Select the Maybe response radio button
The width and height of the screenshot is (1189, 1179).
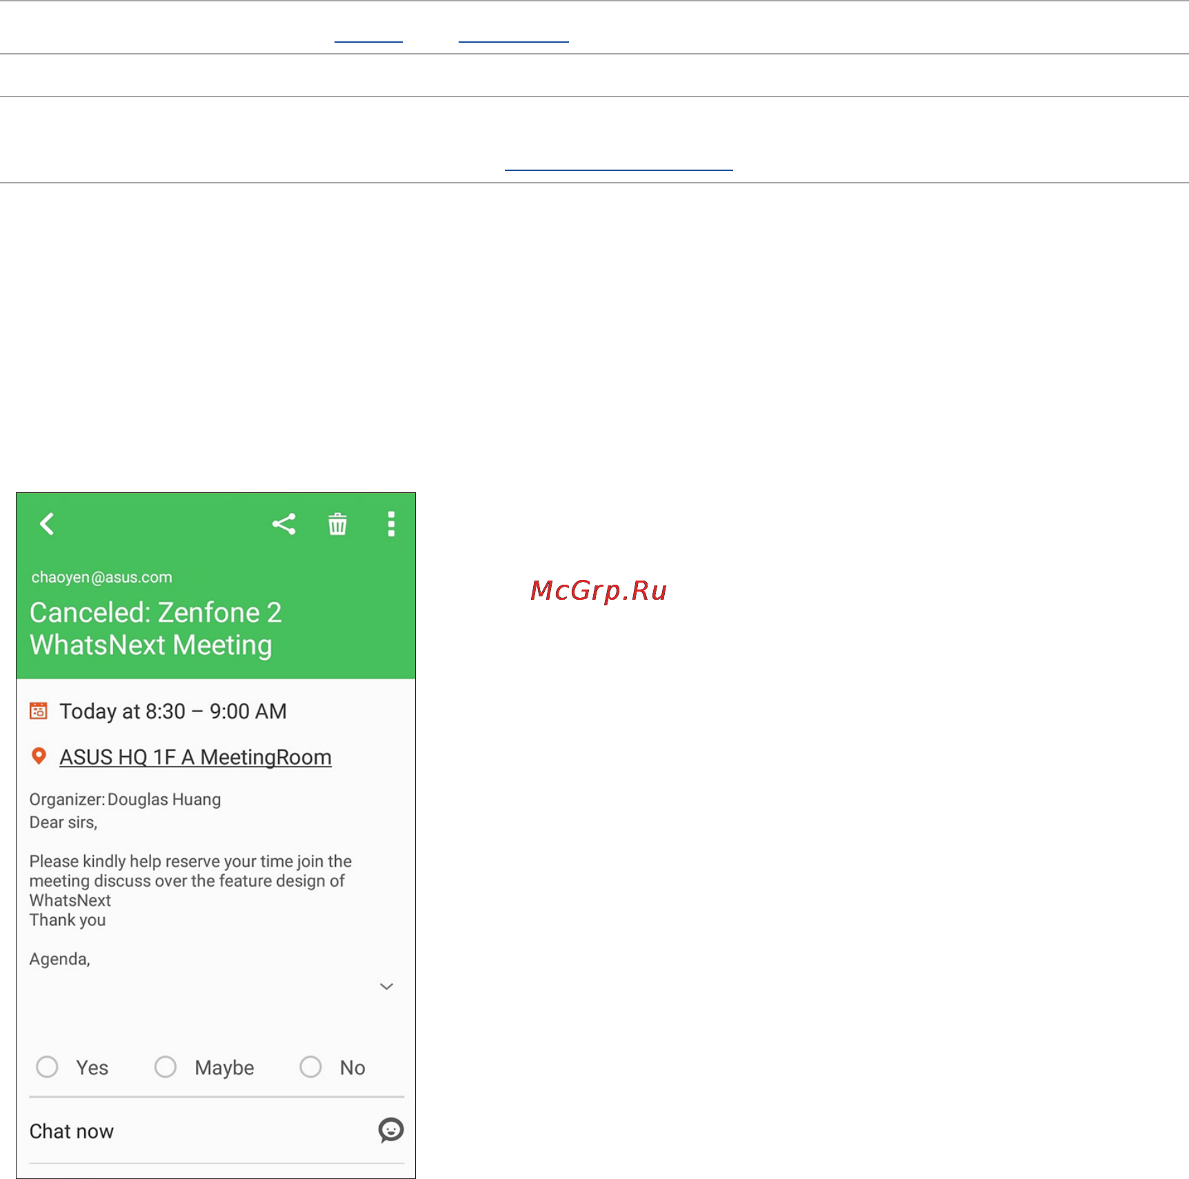click(166, 1067)
